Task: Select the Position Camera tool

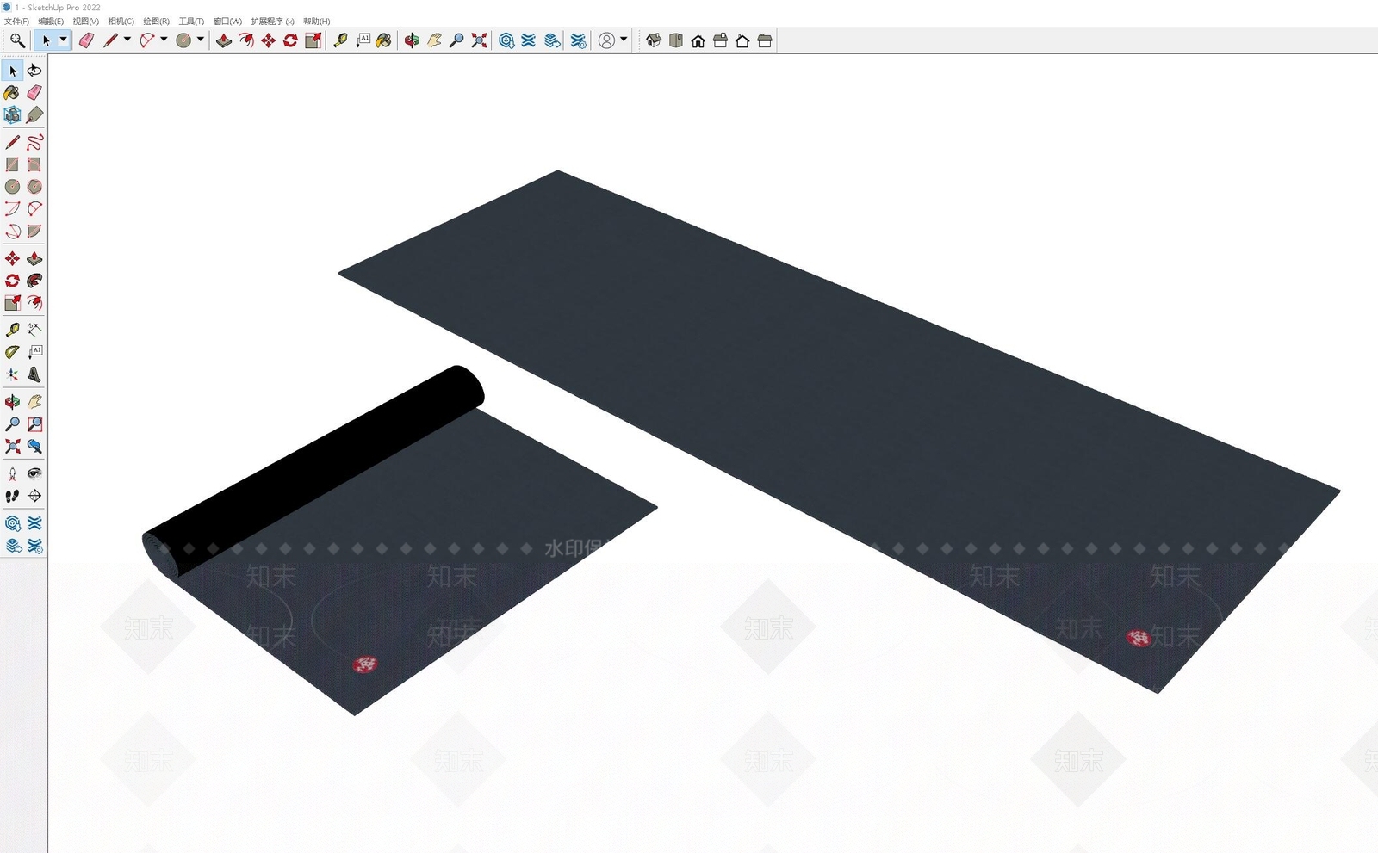Action: [12, 473]
